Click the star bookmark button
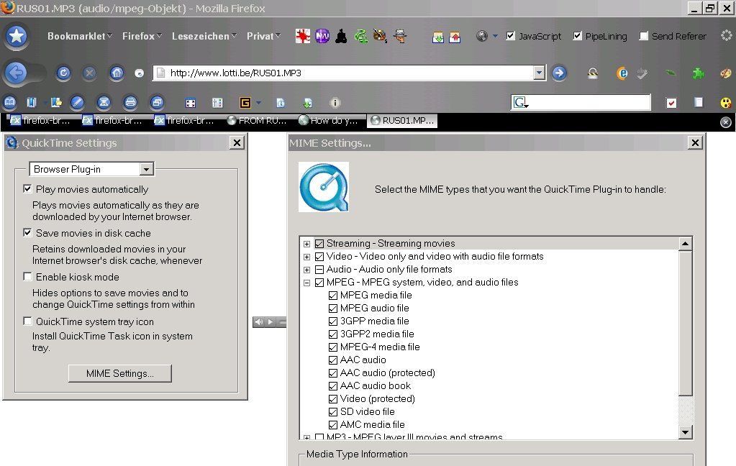Viewport: 736px width, 466px height. click(x=17, y=36)
